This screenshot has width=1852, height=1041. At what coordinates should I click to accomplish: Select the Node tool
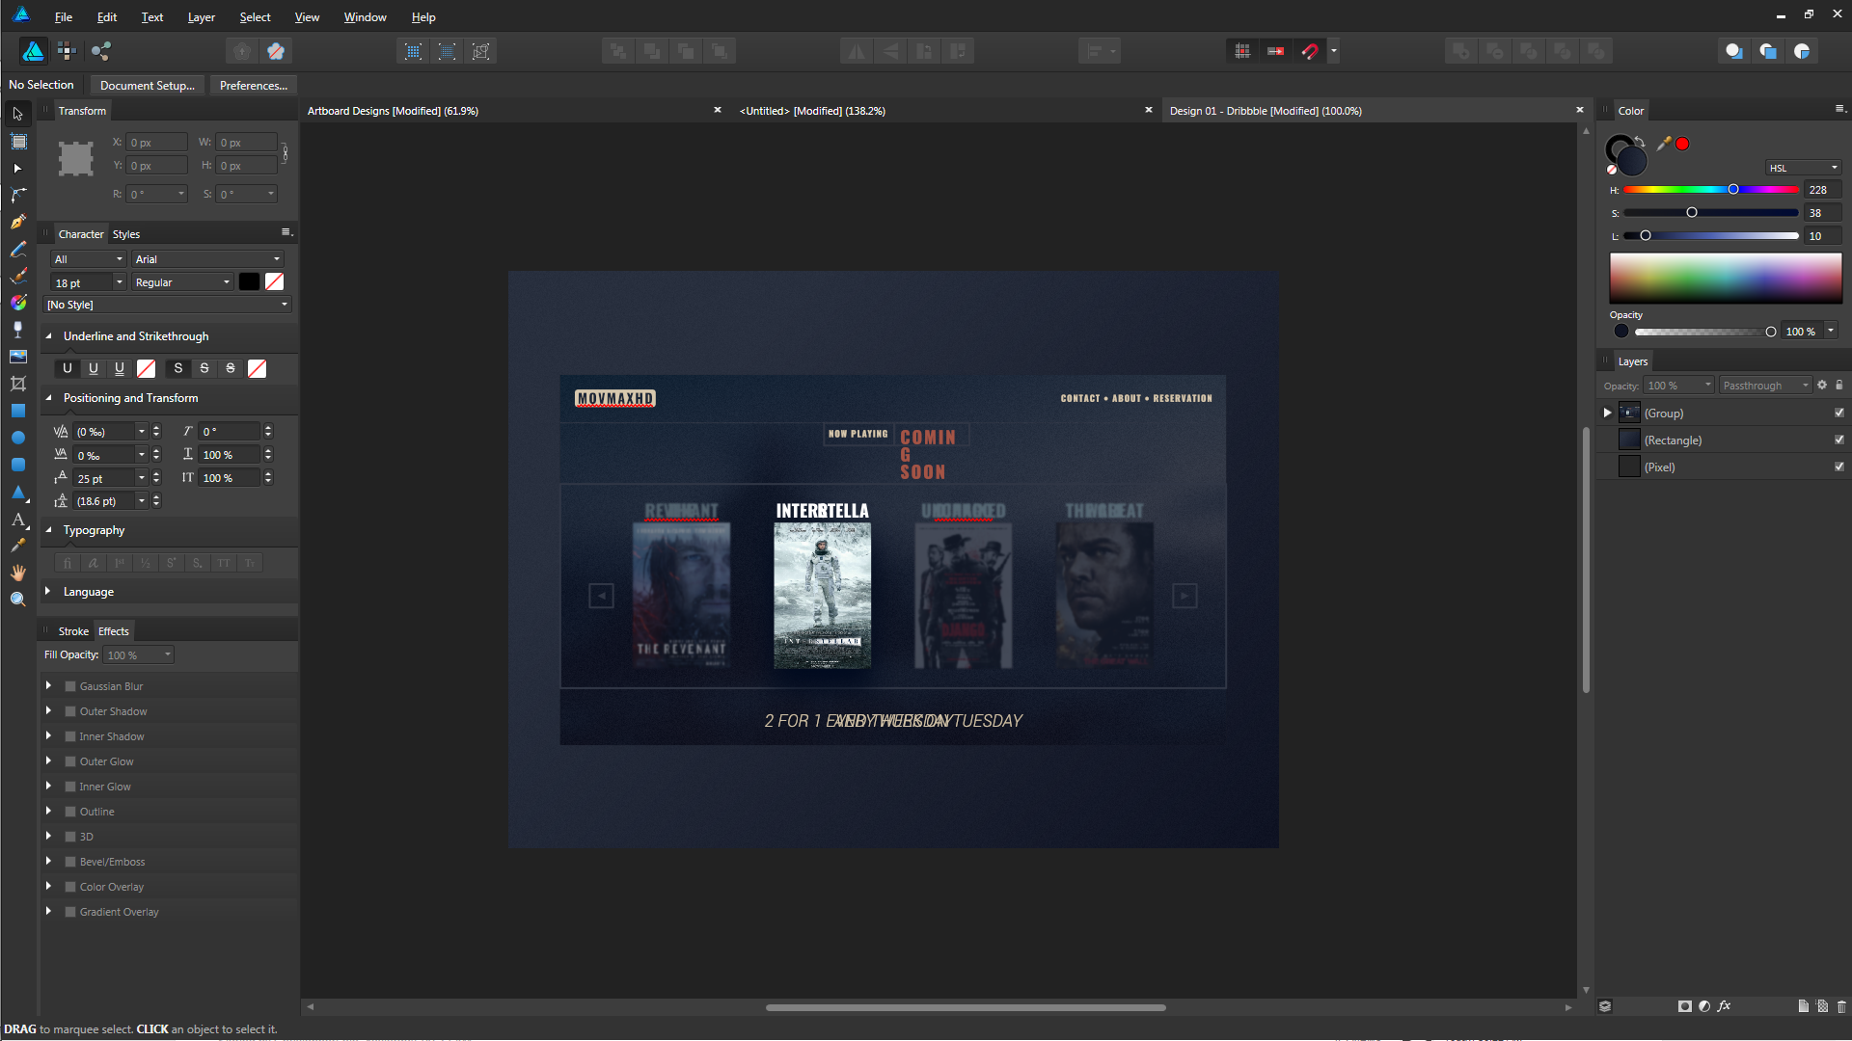[17, 169]
